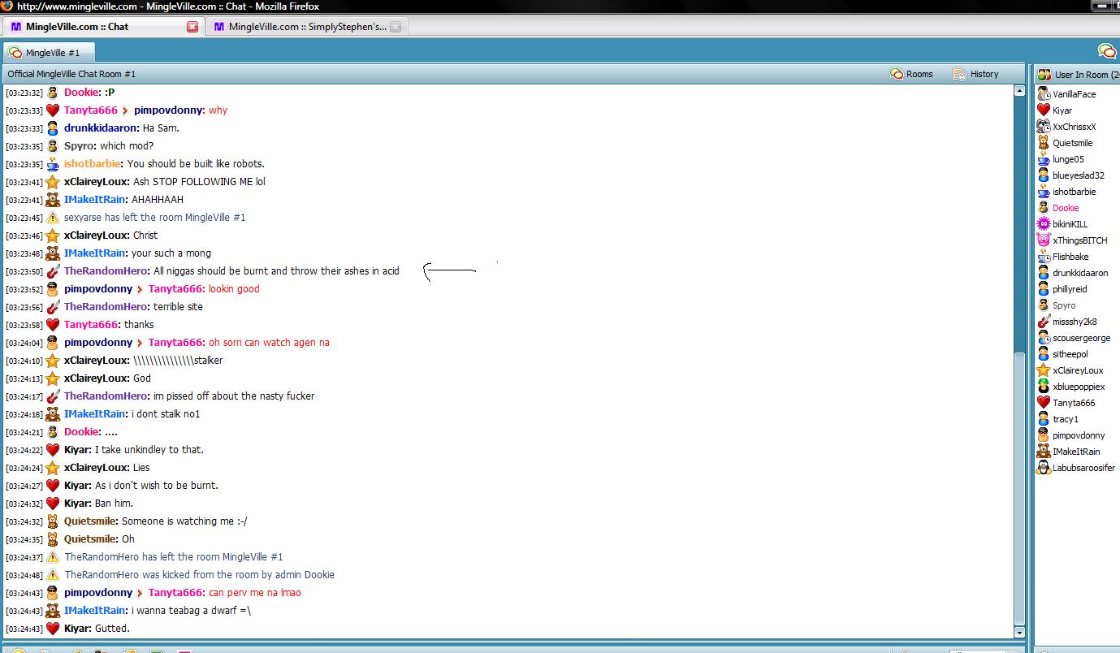The width and height of the screenshot is (1120, 653).
Task: Click the message 'I take unkindley to that.'
Action: pos(149,450)
